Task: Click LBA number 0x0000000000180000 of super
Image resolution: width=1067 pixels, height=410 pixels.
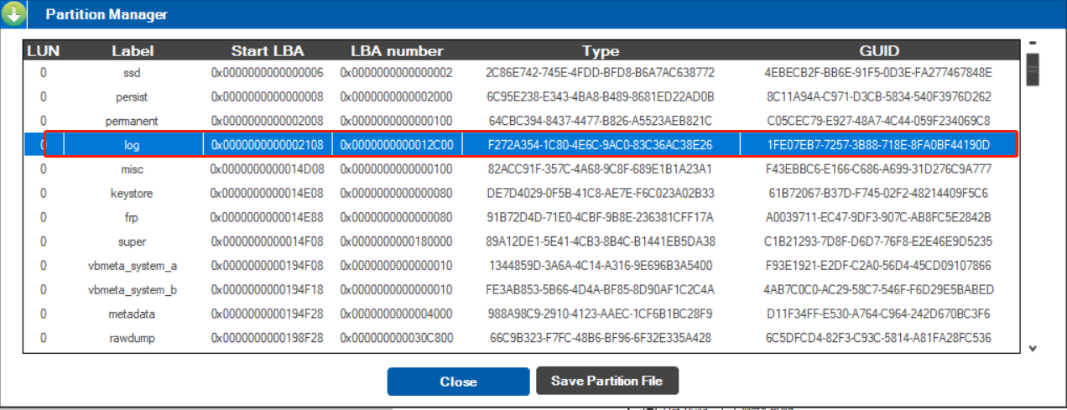Action: click(397, 242)
